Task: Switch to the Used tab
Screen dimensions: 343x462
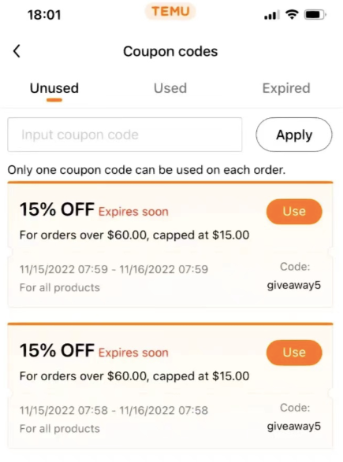Action: point(170,88)
